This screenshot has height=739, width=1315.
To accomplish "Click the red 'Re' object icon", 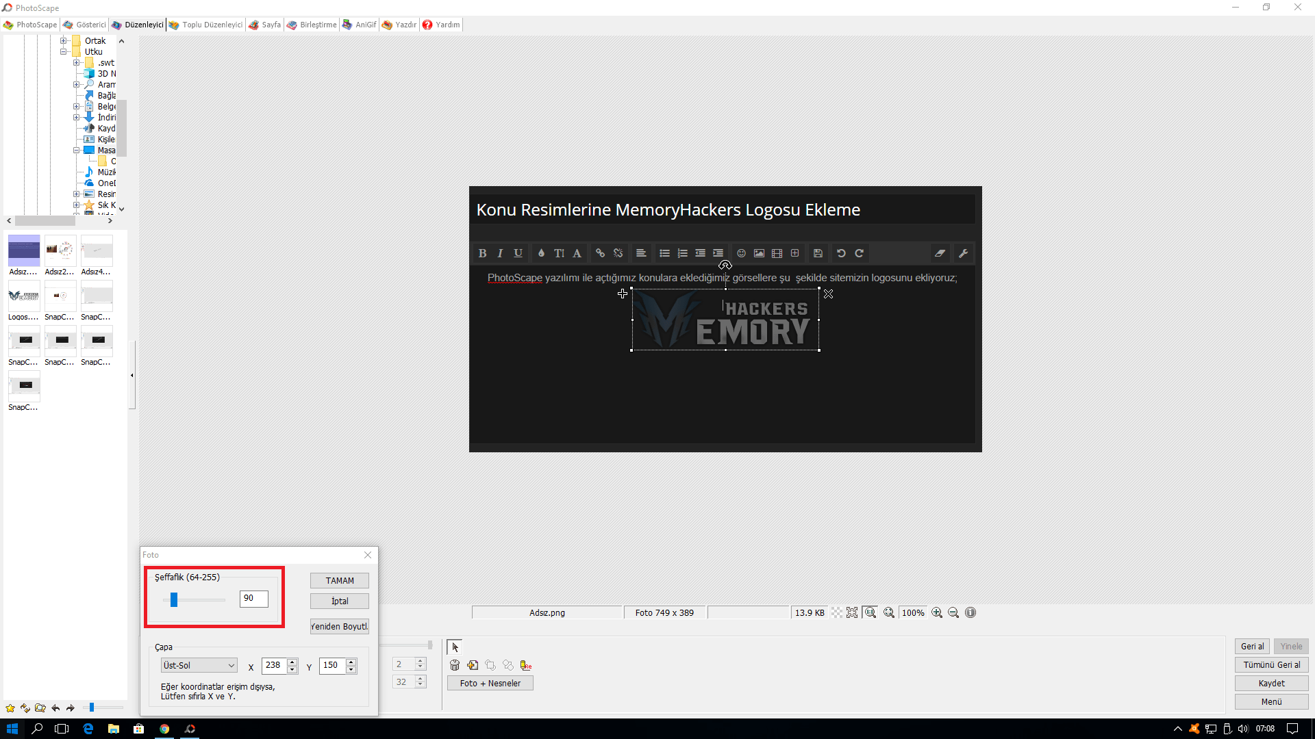I will coord(526,665).
